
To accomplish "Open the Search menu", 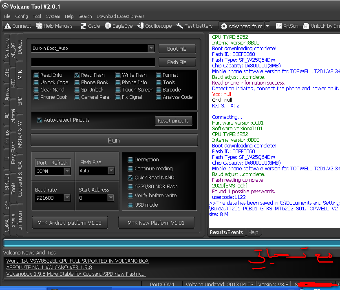I will point(85,16).
